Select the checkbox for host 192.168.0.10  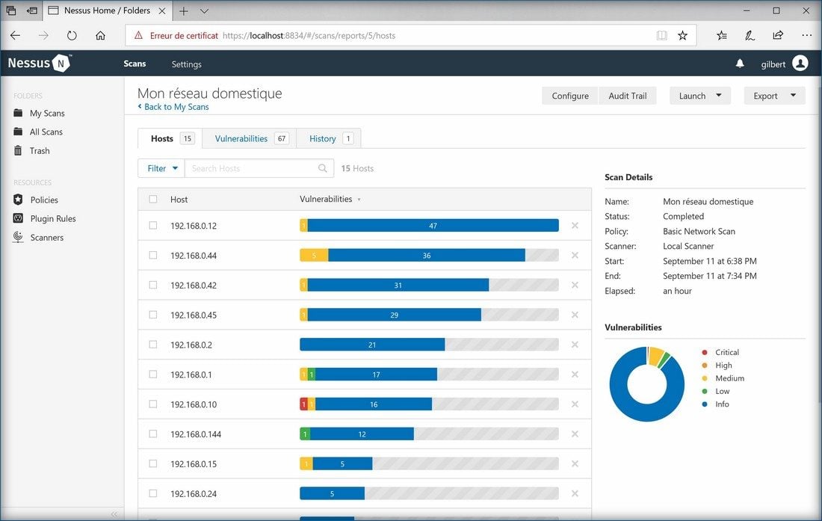pyautogui.click(x=153, y=404)
